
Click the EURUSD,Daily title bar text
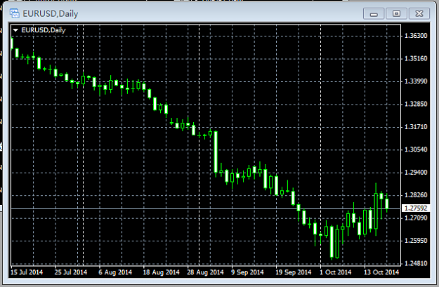[x=51, y=13]
